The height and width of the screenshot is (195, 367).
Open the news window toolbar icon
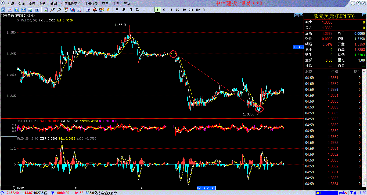point(30,10)
